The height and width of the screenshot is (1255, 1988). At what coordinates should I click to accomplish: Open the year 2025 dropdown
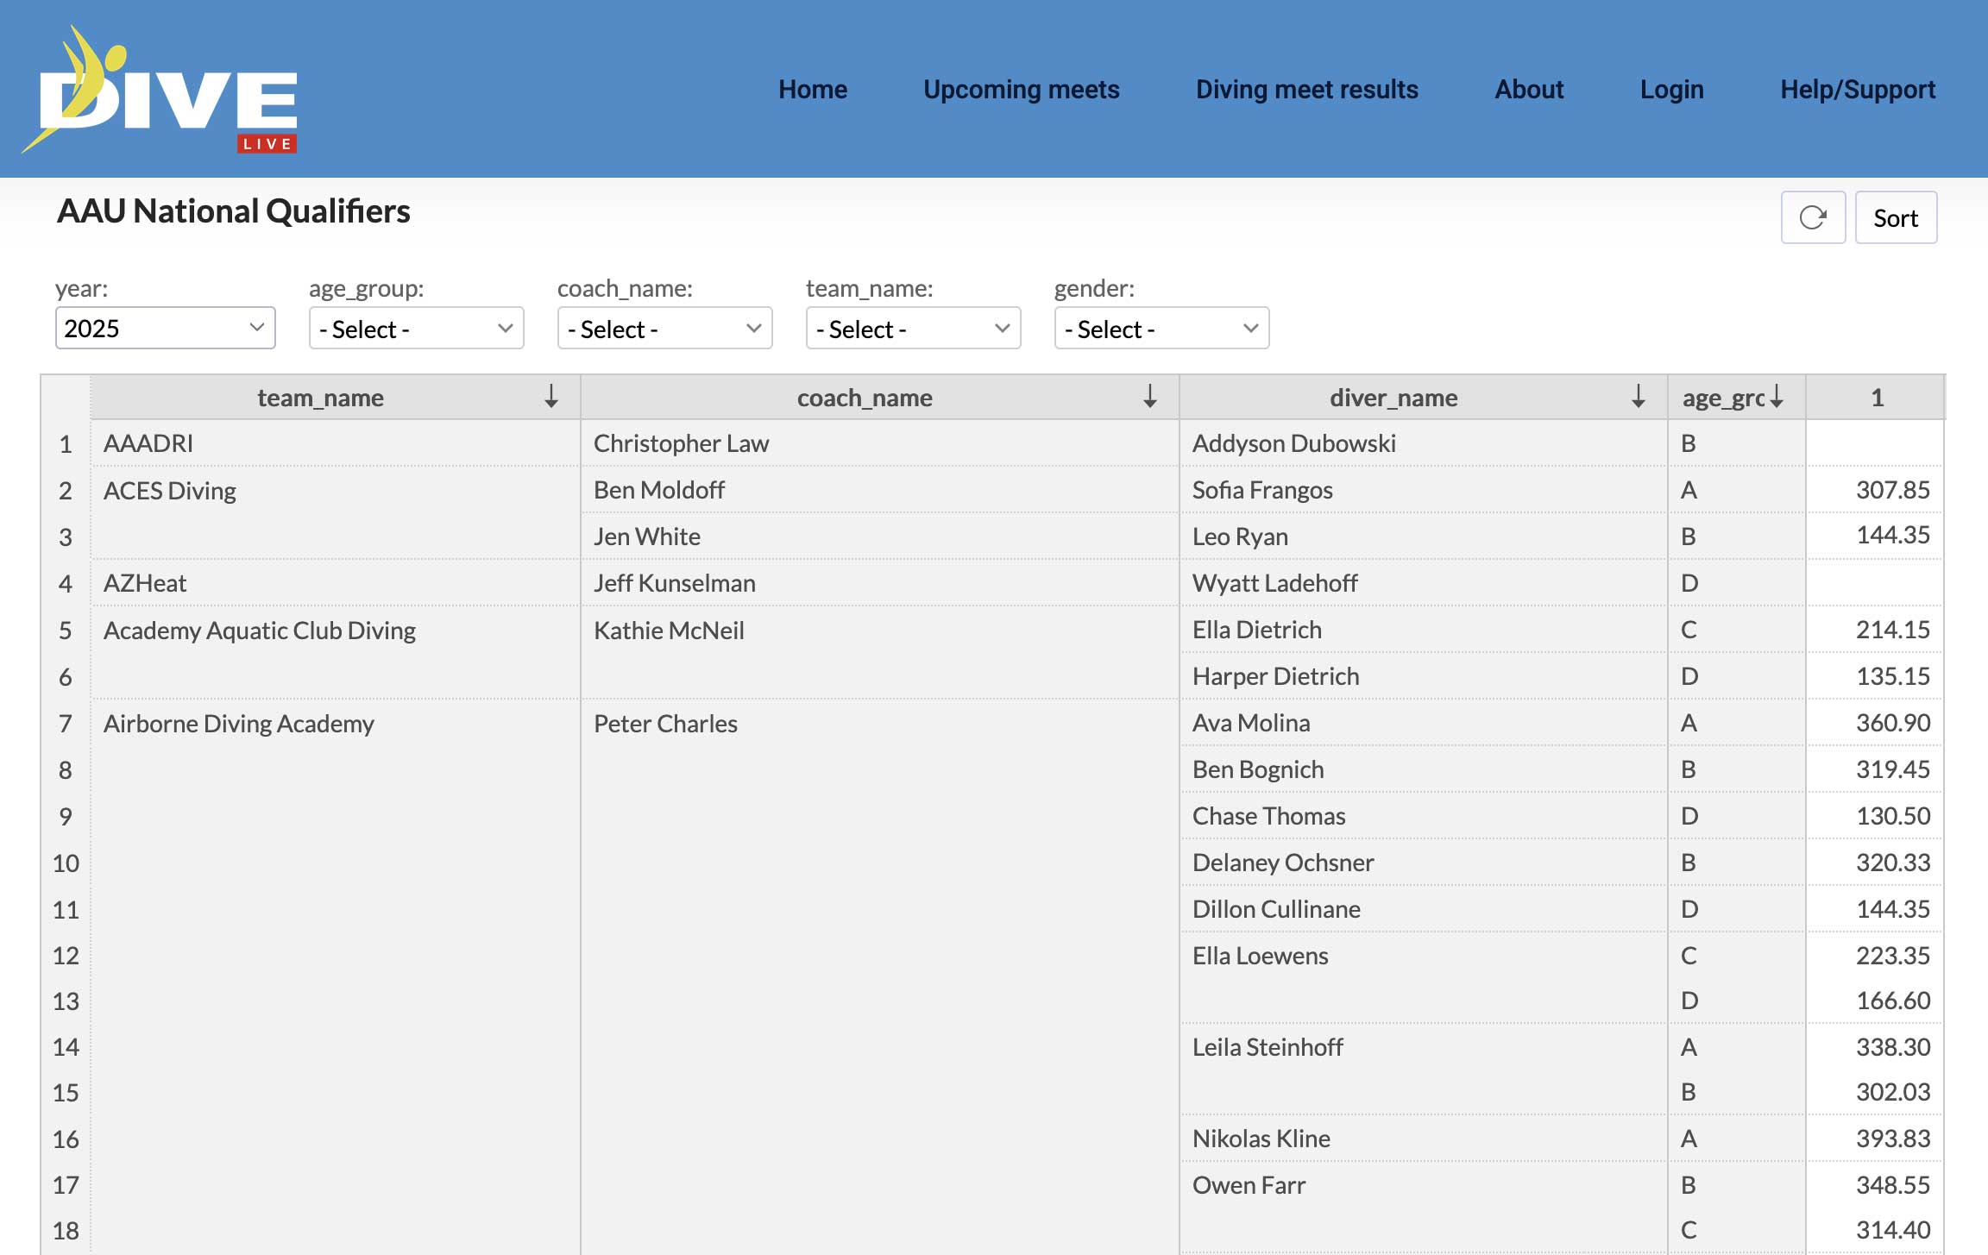point(165,329)
